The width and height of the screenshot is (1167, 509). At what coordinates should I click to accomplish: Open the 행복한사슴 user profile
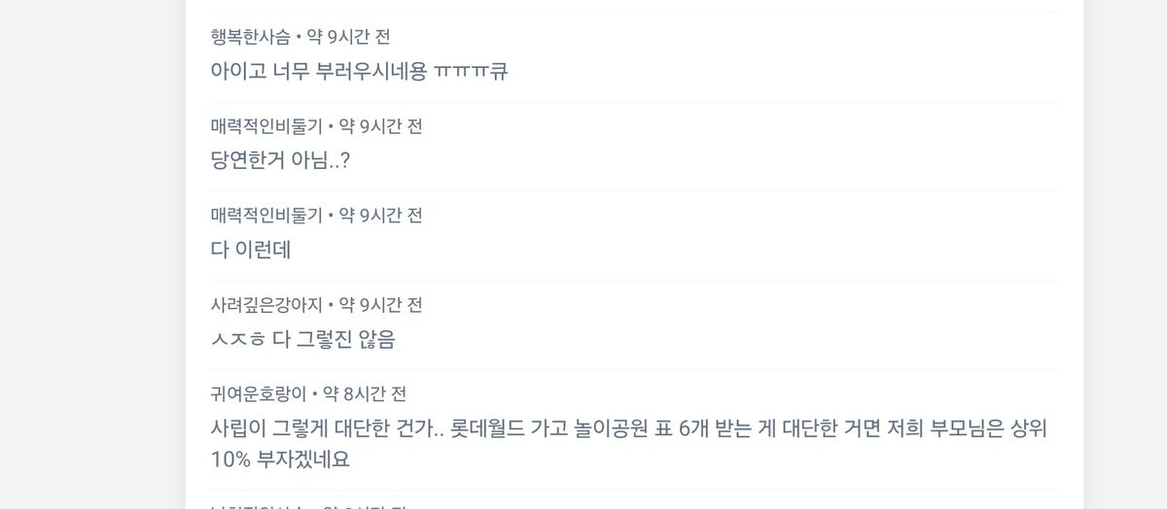click(x=250, y=37)
